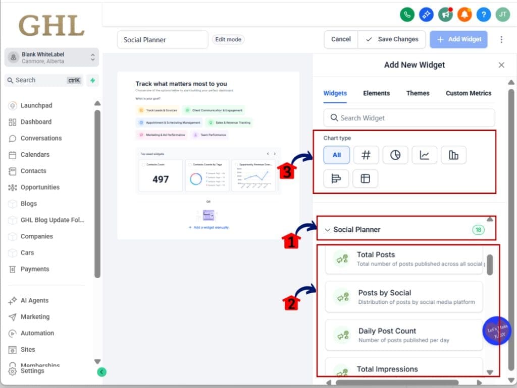
Task: Choose the Client Communication & Engagement goal
Action: (214, 110)
